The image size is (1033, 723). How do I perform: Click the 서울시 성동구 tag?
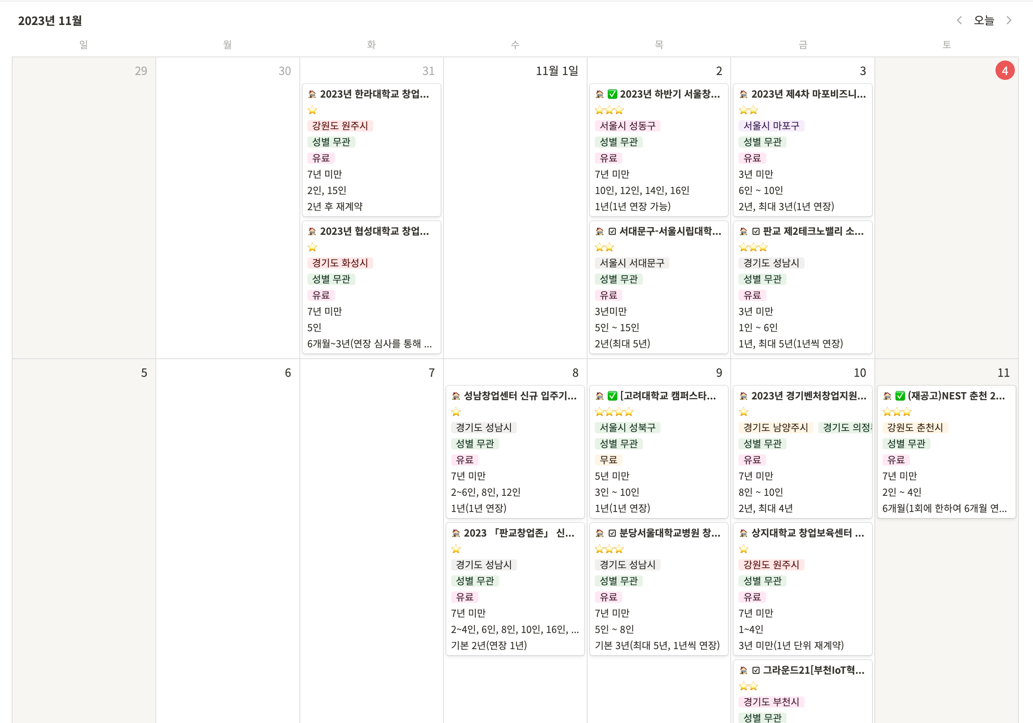[627, 126]
